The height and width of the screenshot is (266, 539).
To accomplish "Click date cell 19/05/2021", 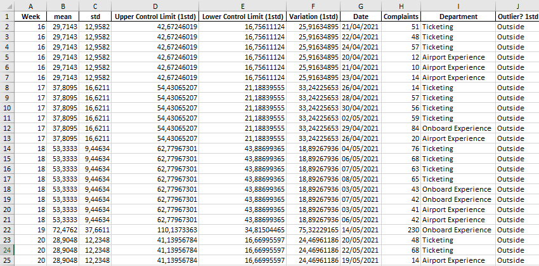I will point(361,260).
